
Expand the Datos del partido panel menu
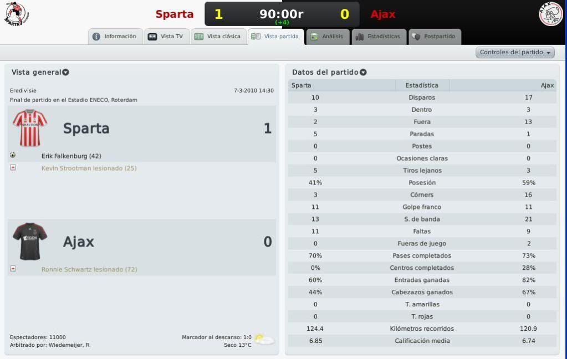[363, 73]
